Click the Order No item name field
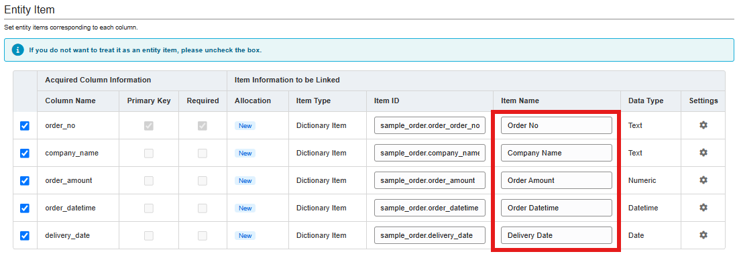 [557, 125]
